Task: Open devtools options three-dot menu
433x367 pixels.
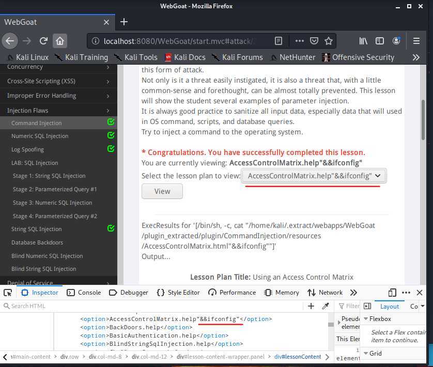Action: (406, 293)
